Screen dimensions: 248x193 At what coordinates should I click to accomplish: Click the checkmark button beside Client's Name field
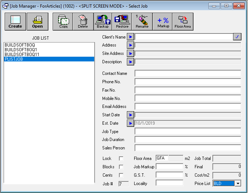click(237, 37)
